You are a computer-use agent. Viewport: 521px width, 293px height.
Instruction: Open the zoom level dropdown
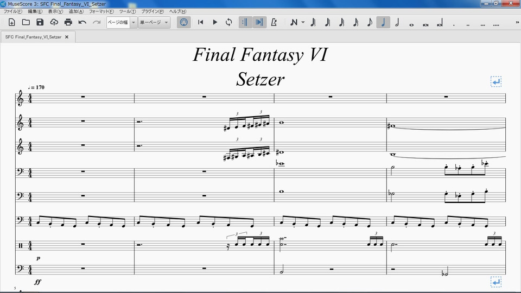(x=134, y=22)
